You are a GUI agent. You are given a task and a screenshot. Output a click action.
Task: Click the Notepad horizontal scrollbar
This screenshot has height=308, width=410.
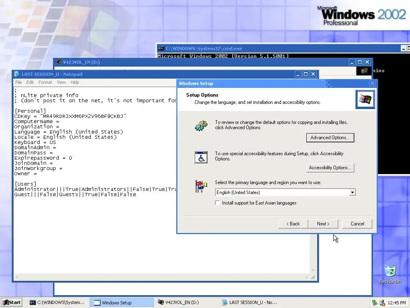(x=161, y=277)
